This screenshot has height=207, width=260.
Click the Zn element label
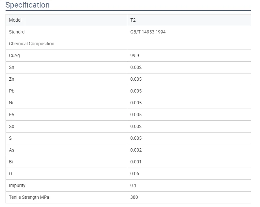click(12, 79)
